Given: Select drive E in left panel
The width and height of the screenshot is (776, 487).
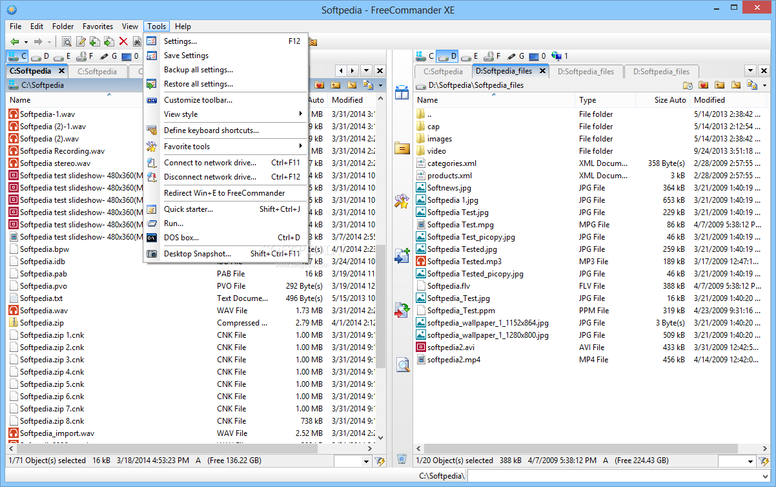Looking at the screenshot, I should coord(63,56).
